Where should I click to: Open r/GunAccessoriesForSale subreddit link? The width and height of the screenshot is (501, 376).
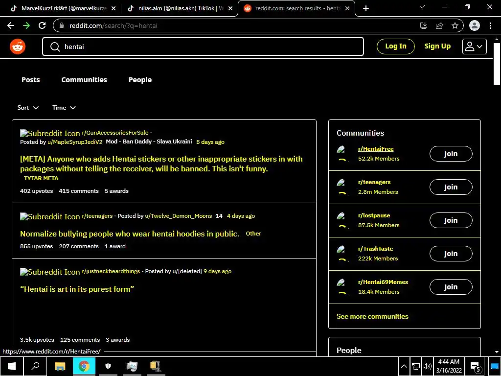(115, 133)
